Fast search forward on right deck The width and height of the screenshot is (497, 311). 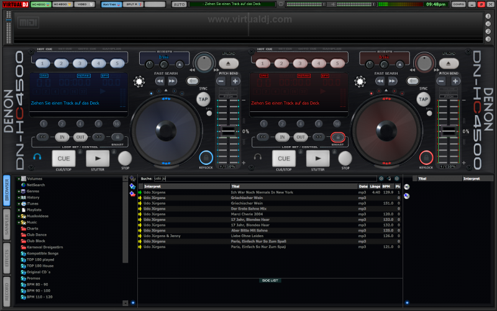[x=392, y=81]
